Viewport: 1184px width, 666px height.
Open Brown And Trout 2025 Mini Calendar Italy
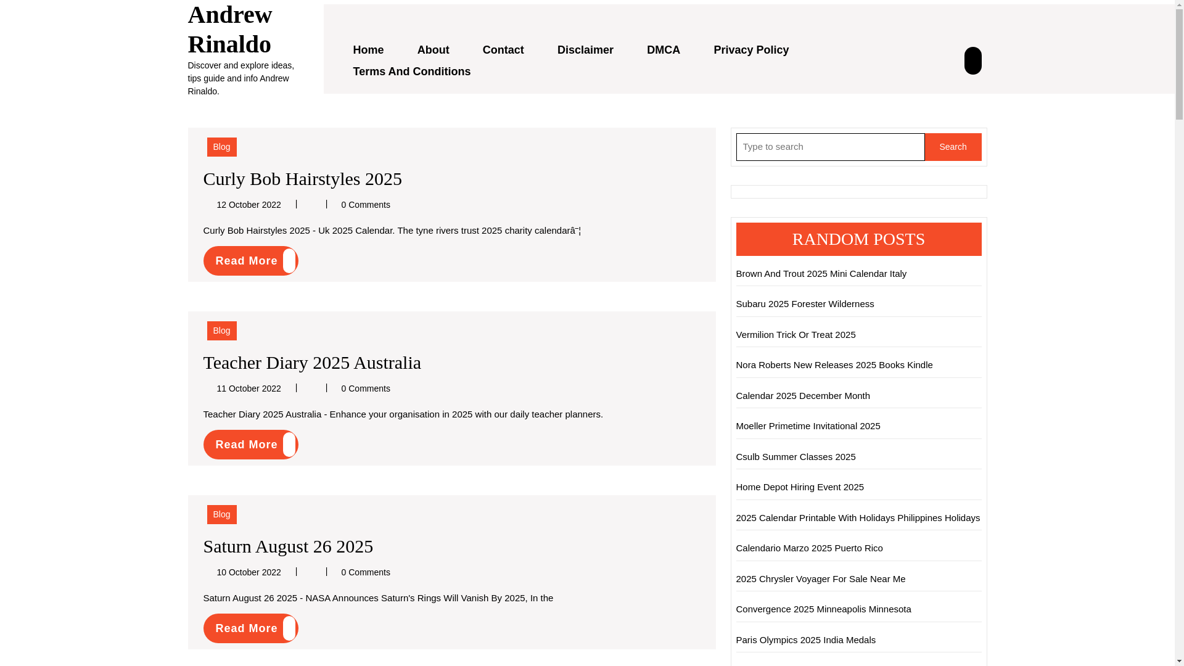point(821,274)
